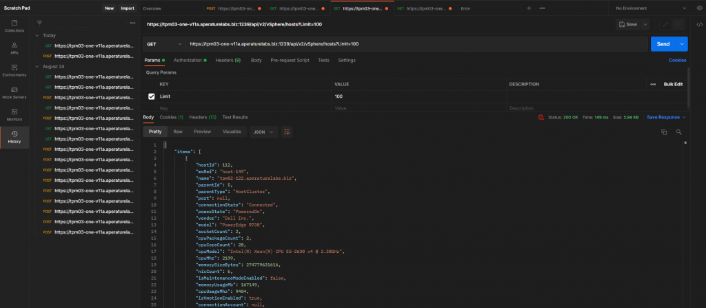Switch to the Overview tab
The image size is (706, 308).
click(152, 8)
